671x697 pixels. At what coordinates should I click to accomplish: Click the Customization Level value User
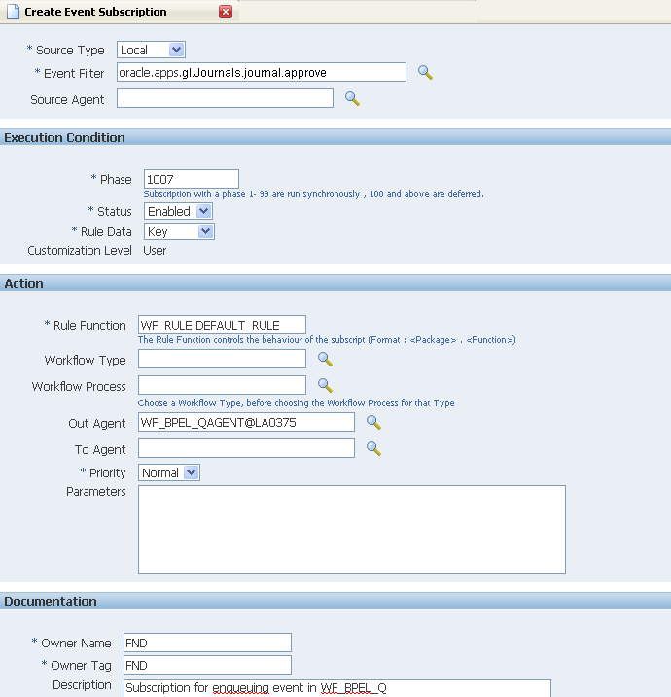tap(155, 251)
